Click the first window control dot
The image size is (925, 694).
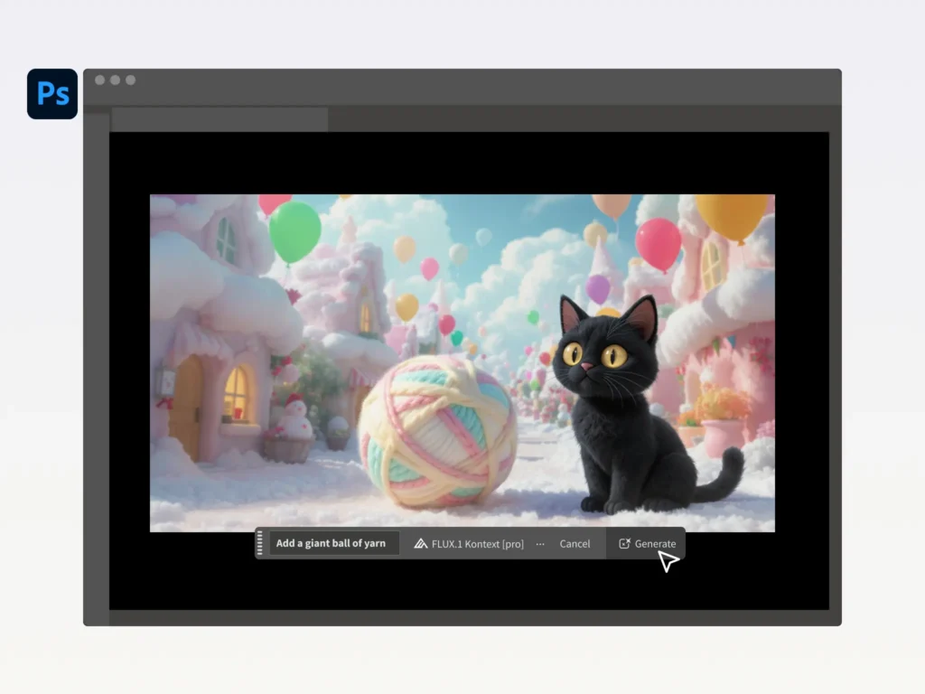click(x=99, y=80)
